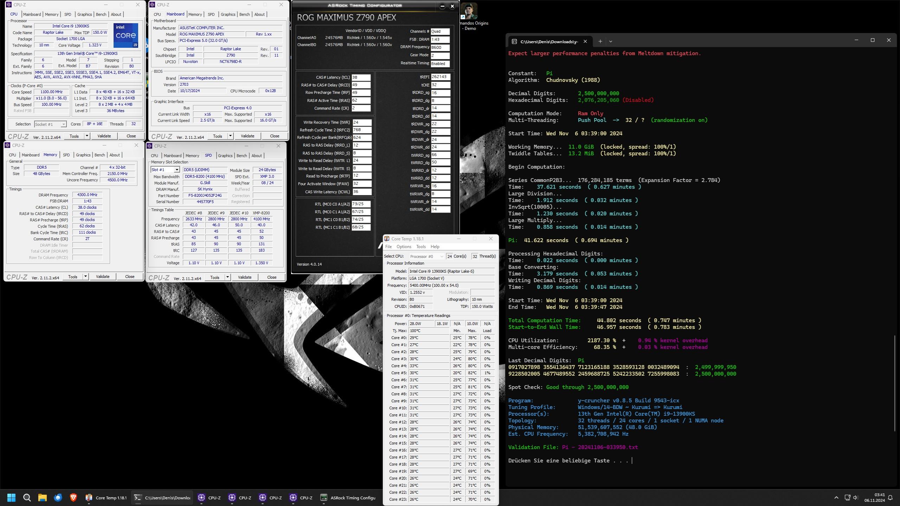Open SPD tab in CPU-Z Mainboard window
Image resolution: width=900 pixels, height=506 pixels.
pyautogui.click(x=211, y=14)
